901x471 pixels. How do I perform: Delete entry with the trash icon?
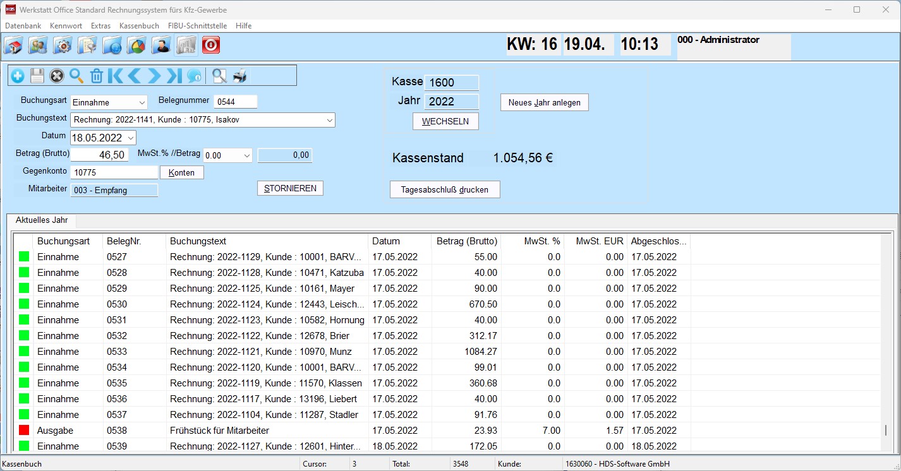(96, 76)
